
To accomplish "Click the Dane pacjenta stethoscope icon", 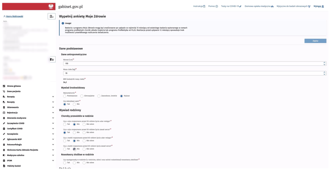I will click(x=4, y=91).
